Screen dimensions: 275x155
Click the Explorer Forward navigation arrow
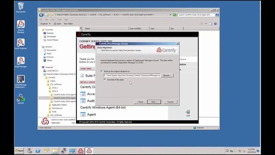click(x=46, y=15)
